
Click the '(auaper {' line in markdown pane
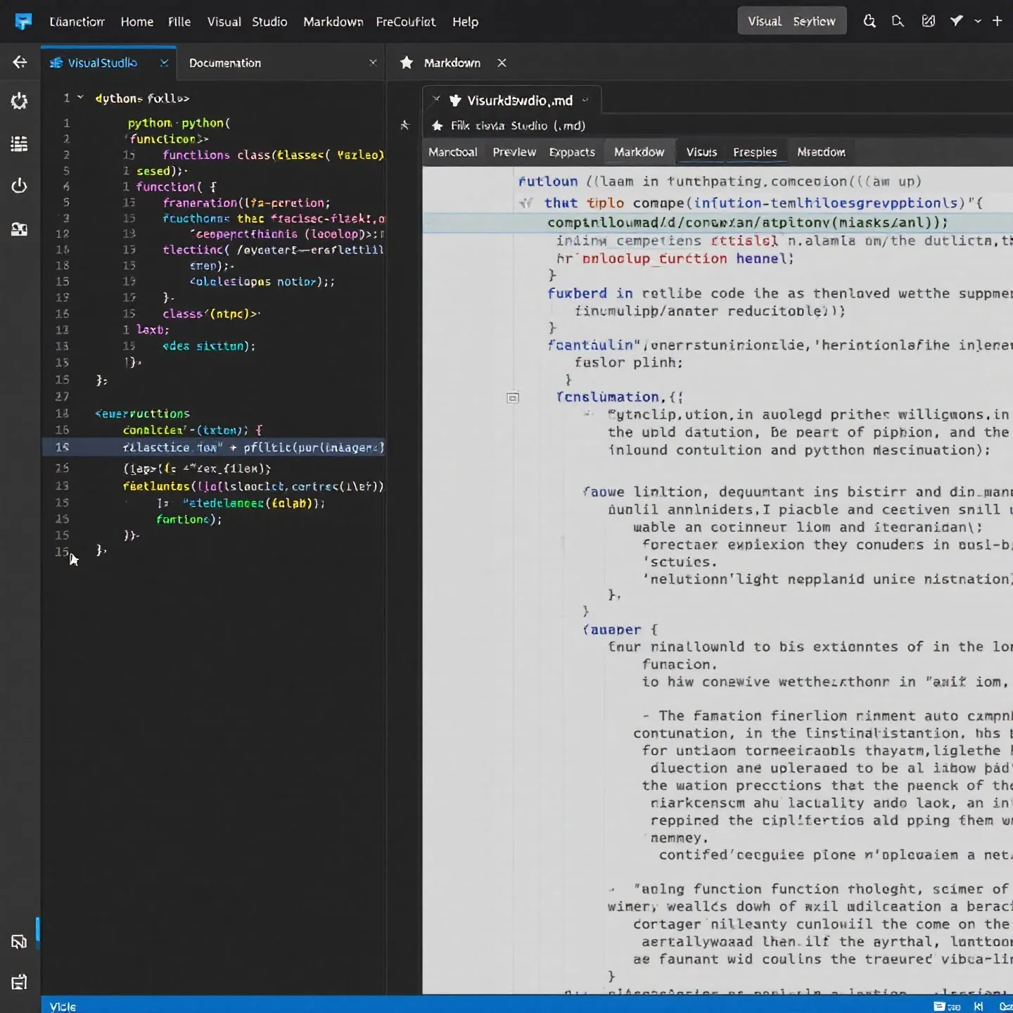point(620,630)
